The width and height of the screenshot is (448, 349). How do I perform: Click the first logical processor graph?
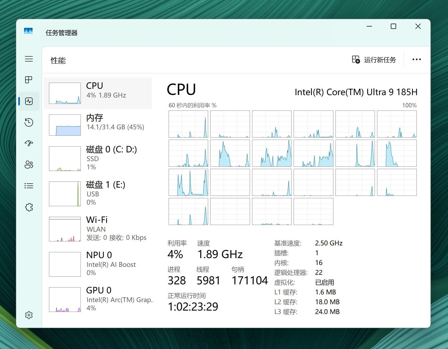pos(188,124)
